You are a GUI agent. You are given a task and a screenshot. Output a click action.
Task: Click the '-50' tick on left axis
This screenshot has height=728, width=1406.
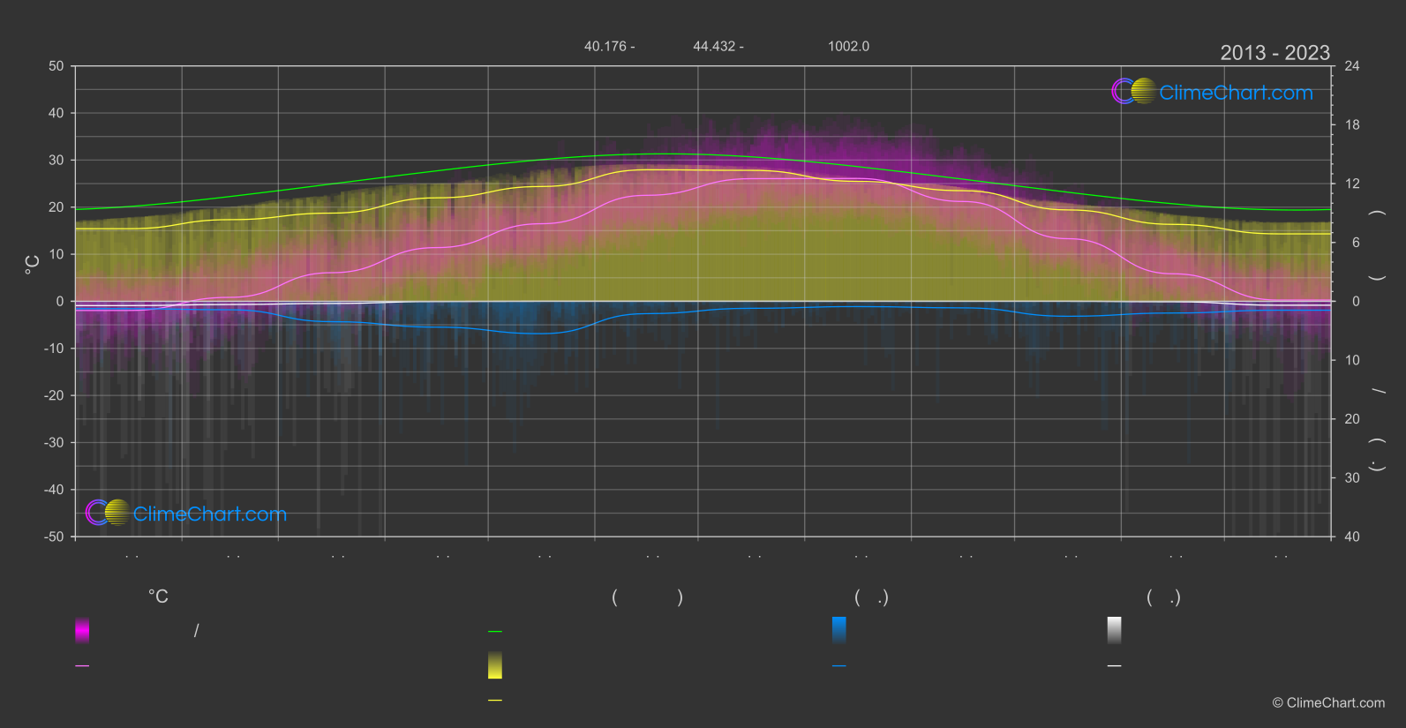click(55, 537)
